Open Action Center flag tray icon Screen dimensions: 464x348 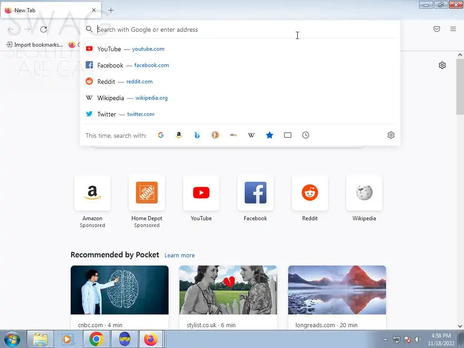click(x=407, y=339)
